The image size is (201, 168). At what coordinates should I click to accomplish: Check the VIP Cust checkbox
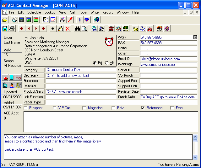point(55,108)
